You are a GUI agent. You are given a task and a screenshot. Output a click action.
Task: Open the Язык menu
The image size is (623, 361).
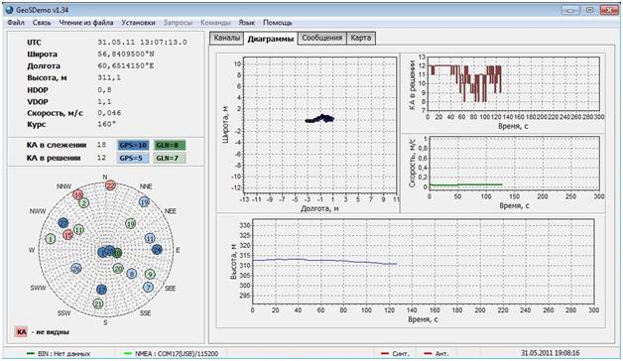(x=247, y=23)
